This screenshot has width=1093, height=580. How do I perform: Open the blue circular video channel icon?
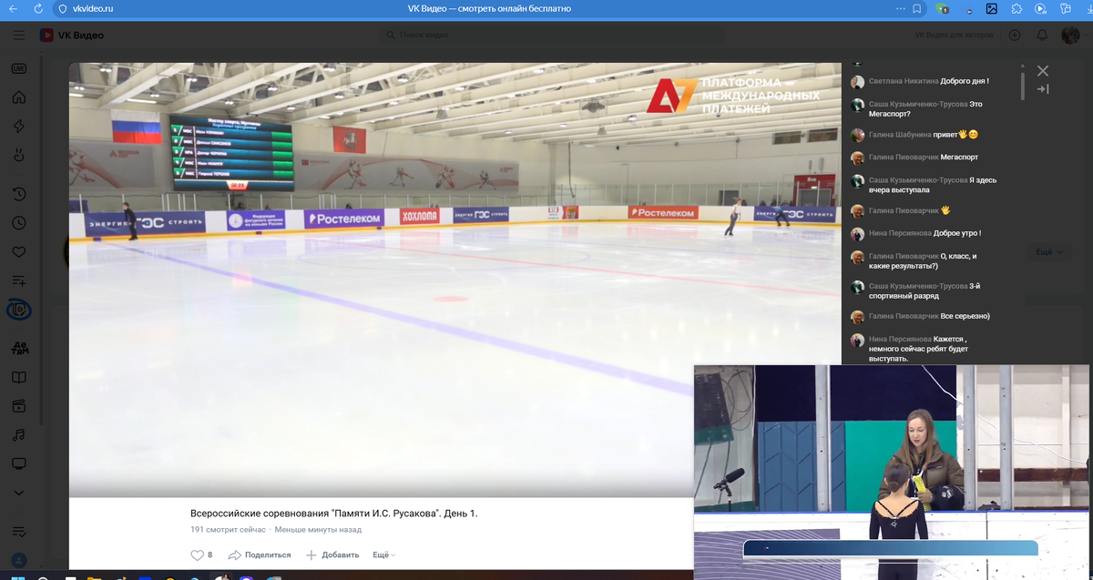(x=18, y=310)
